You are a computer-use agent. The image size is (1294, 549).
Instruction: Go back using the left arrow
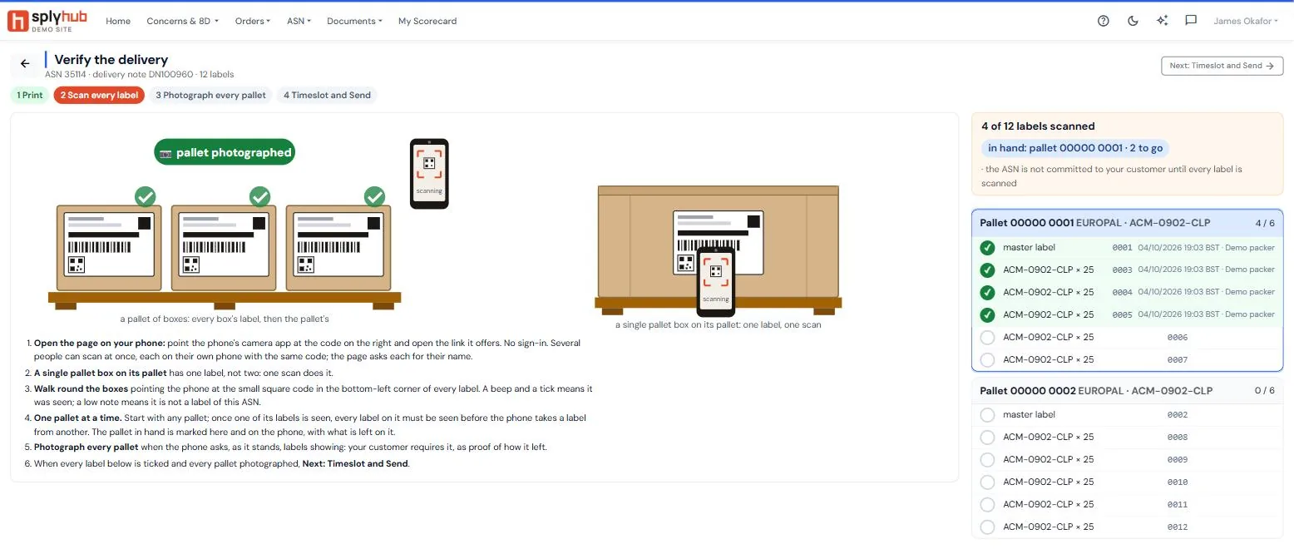tap(25, 64)
